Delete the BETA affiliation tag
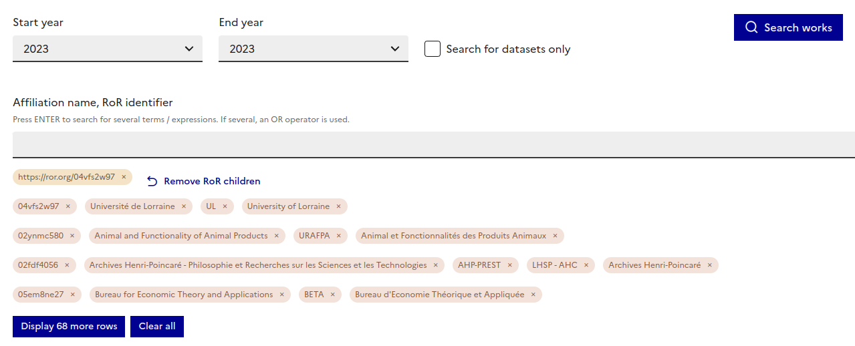855x346 pixels. pos(332,295)
